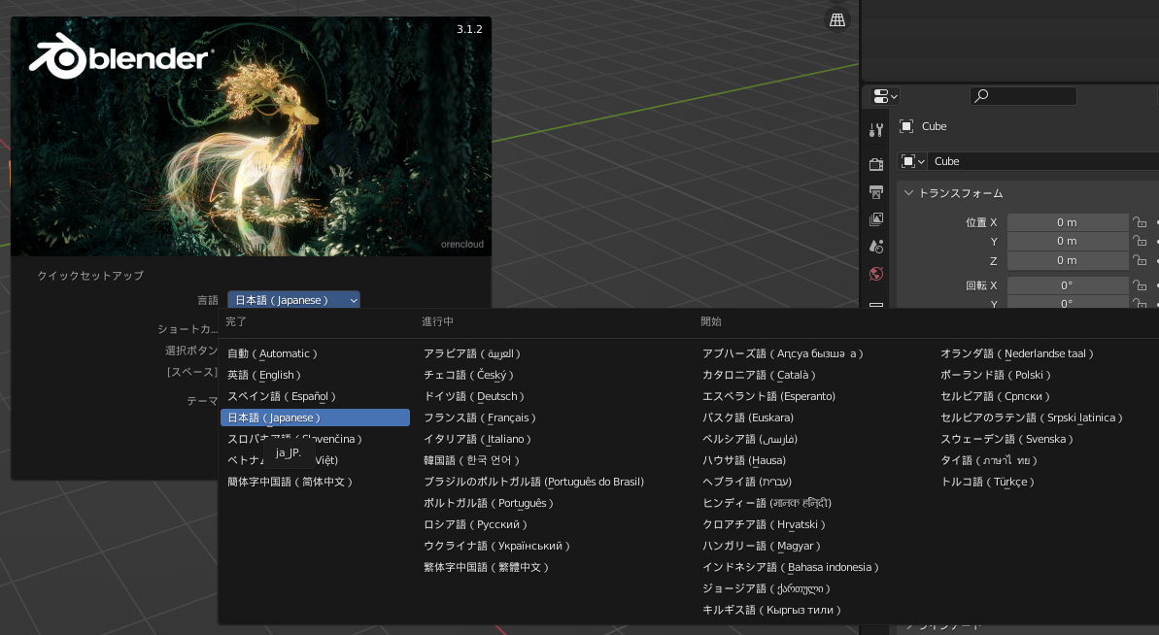The width and height of the screenshot is (1159, 635).
Task: Select オランダ語 (Nederlandse taal) language
Action: 1017,353
